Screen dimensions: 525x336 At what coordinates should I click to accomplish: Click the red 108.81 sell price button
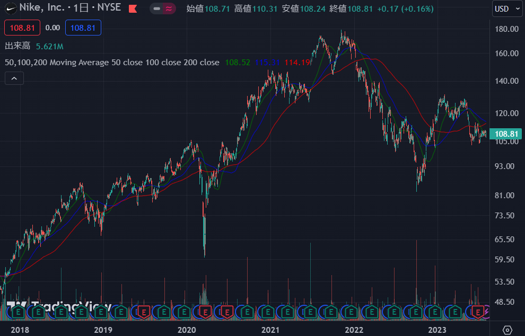(22, 28)
